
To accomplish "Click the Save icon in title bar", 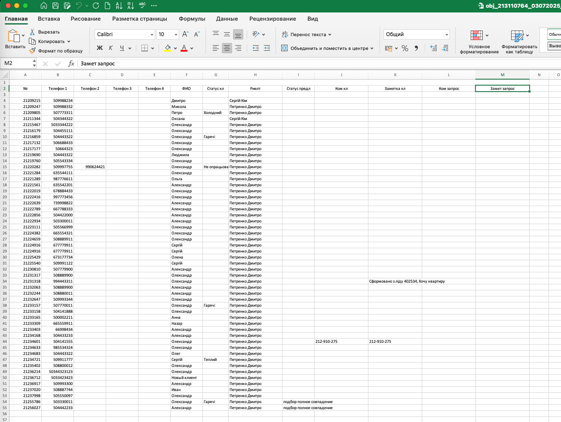I will tap(55, 6).
